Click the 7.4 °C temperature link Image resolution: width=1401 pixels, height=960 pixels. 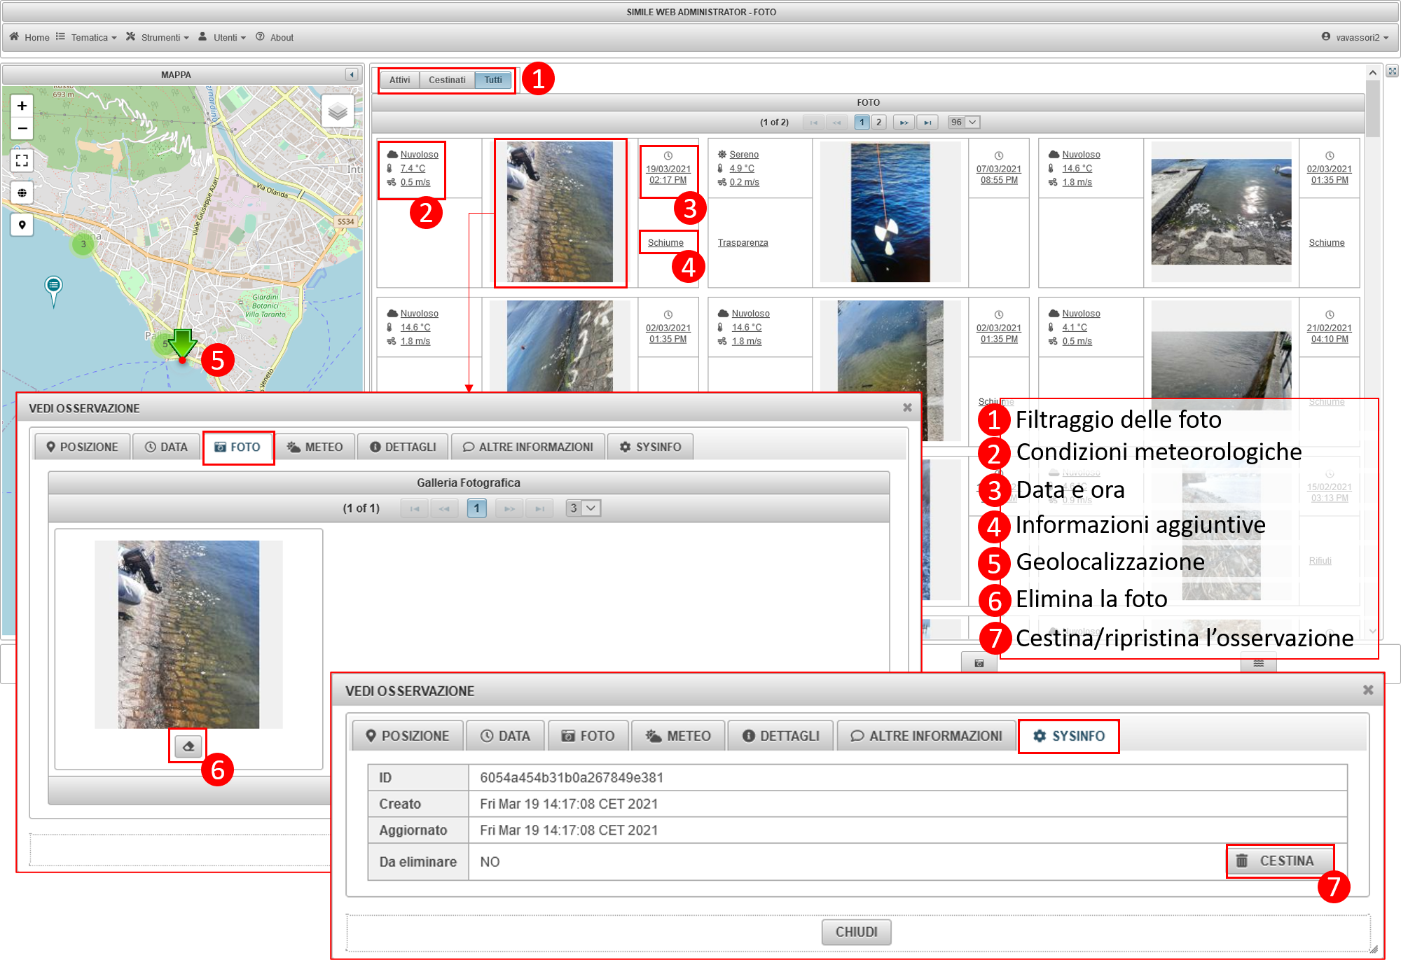[x=413, y=168]
